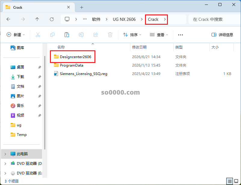Click the 注册表项 type cell
The image size is (241, 185).
tap(183, 74)
